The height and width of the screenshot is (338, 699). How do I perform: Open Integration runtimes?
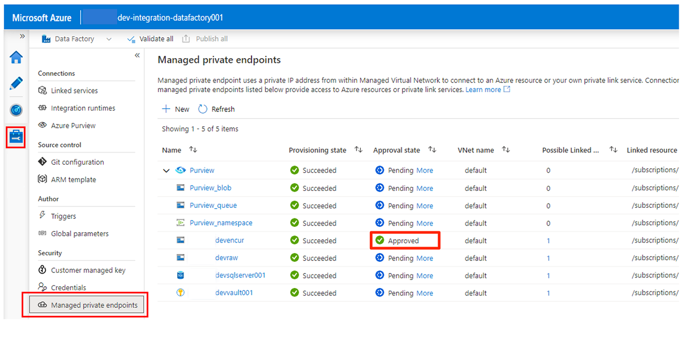click(x=83, y=108)
